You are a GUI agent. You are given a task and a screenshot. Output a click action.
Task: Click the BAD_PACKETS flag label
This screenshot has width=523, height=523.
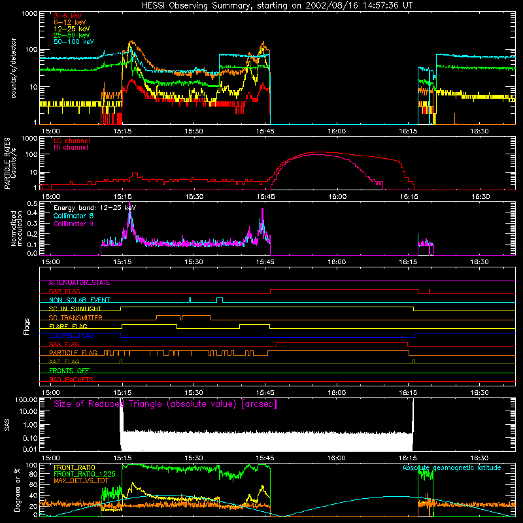point(71,379)
